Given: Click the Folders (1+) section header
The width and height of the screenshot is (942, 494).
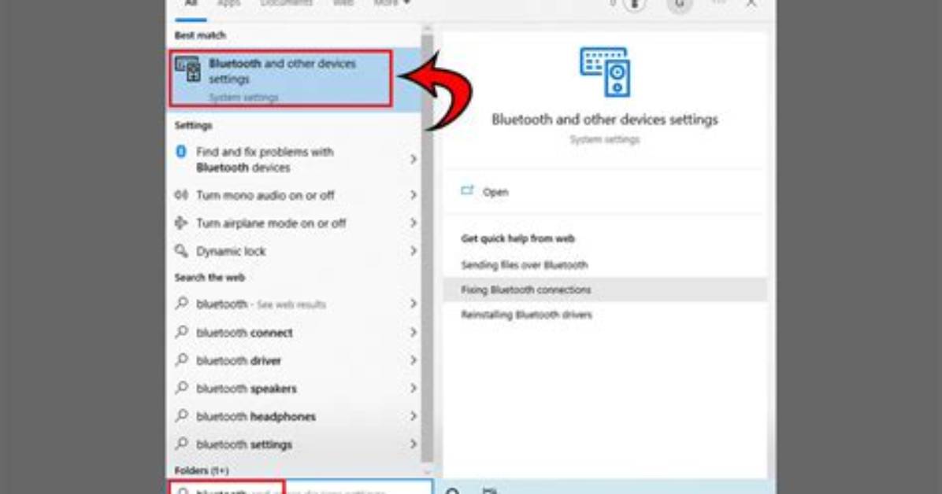Looking at the screenshot, I should pyautogui.click(x=202, y=470).
